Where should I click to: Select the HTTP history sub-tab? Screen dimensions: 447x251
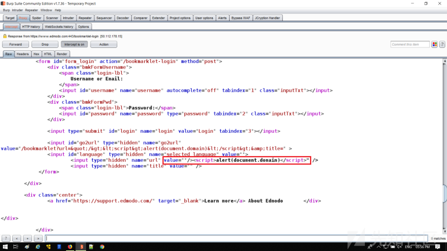tap(31, 27)
